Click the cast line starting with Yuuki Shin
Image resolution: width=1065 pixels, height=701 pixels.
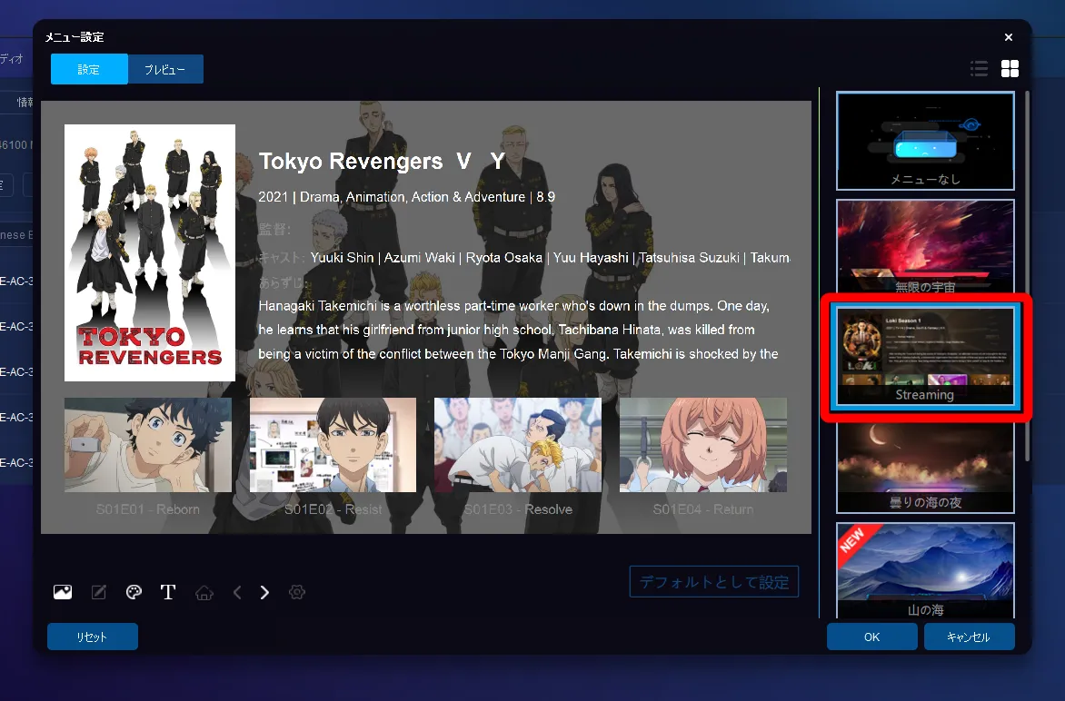pyautogui.click(x=550, y=258)
